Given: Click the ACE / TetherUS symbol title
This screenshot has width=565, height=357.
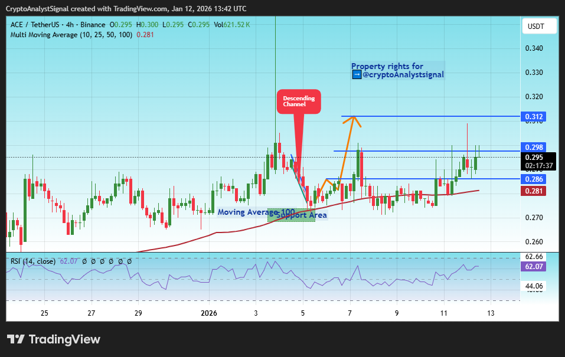Looking at the screenshot, I should click(35, 25).
